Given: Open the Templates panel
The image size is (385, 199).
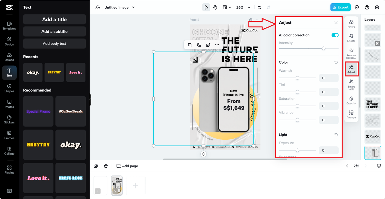Looking at the screenshot, I should (9, 26).
